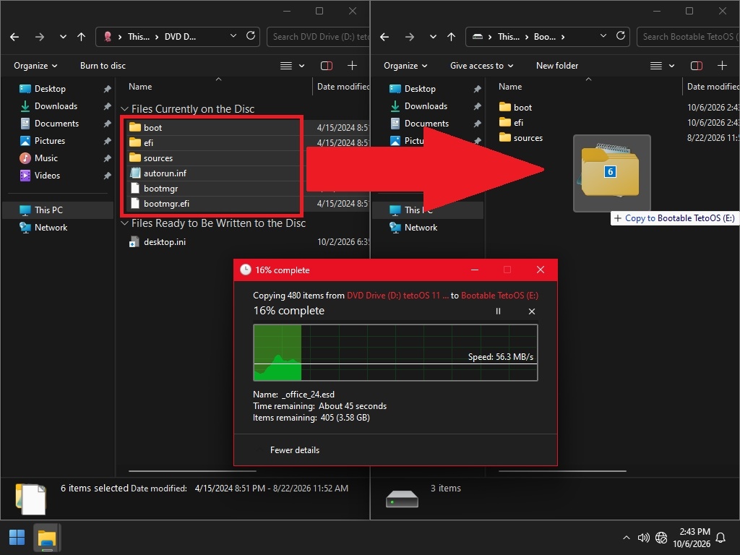The width and height of the screenshot is (740, 555).
Task: Open Organize menu in the right window
Action: [405, 66]
